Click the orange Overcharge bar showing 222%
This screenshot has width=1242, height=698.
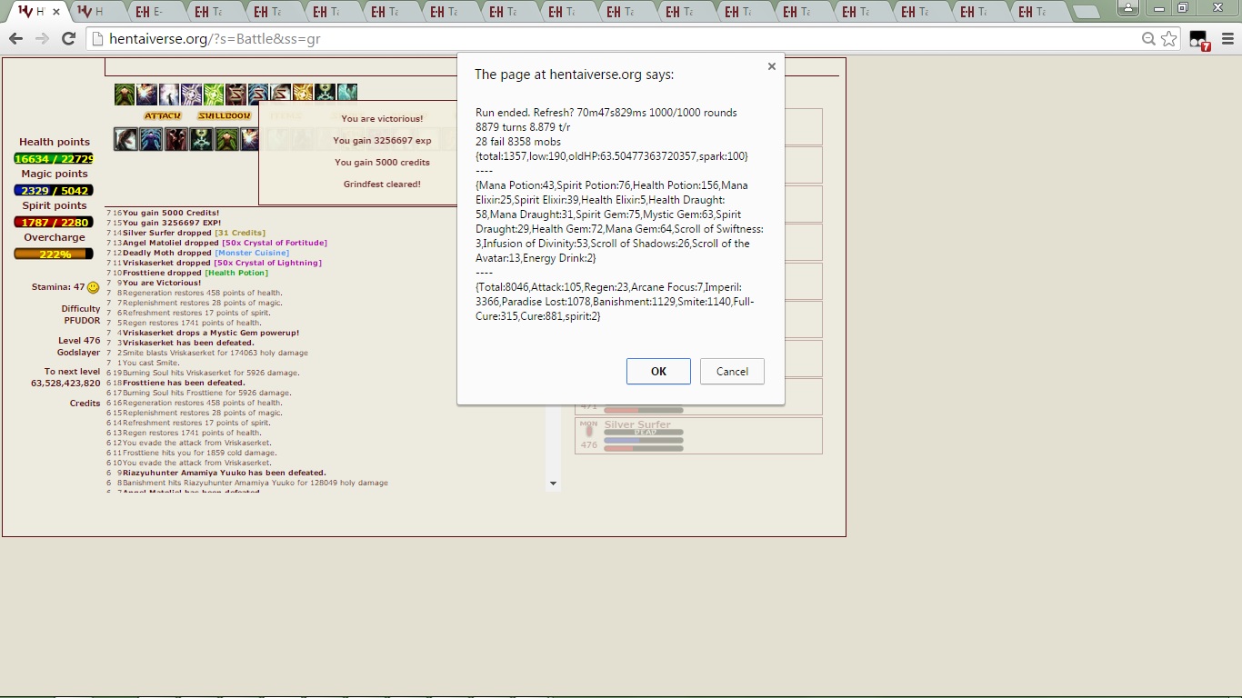(53, 254)
